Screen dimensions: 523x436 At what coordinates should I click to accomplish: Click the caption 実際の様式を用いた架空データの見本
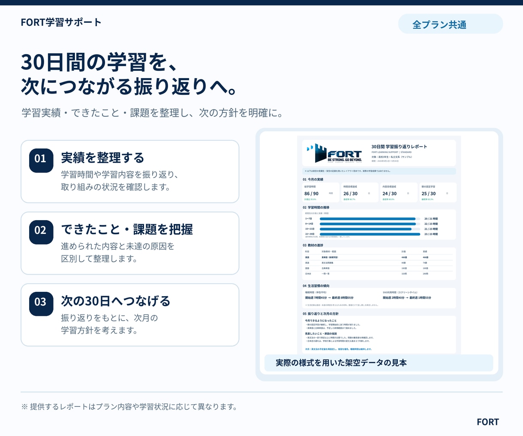coord(341,363)
